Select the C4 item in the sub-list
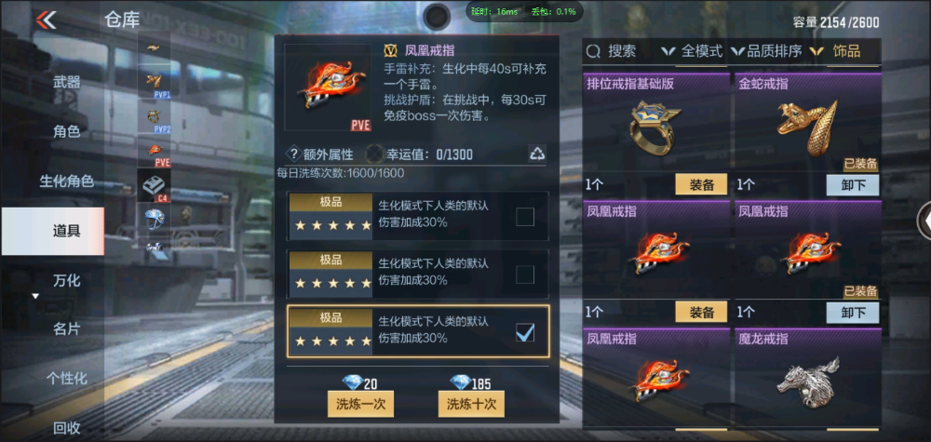The image size is (931, 442). [x=155, y=186]
